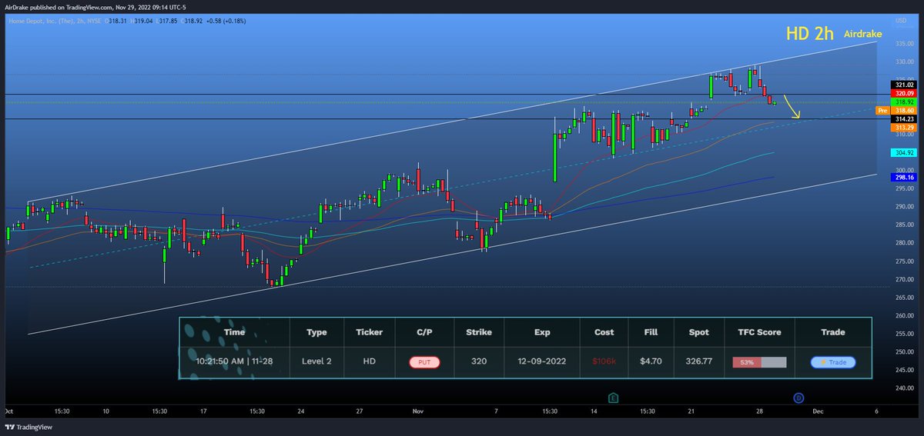
Task: Click the C/P column header
Action: point(424,332)
